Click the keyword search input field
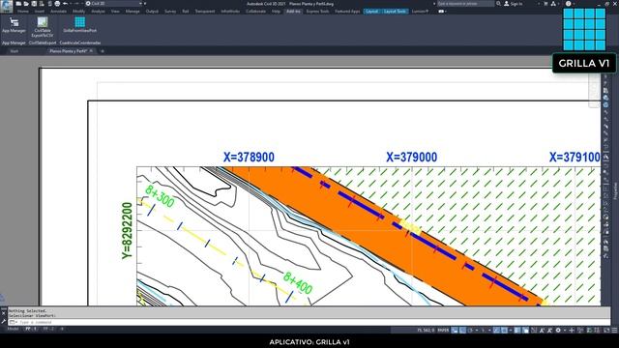This screenshot has width=619, height=348. 465,4
